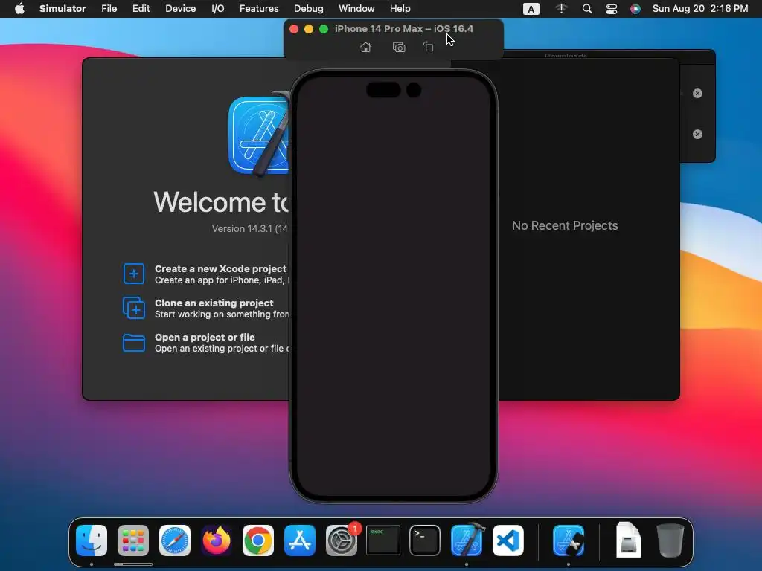
Task: Open the App Store from the Dock
Action: click(x=300, y=541)
